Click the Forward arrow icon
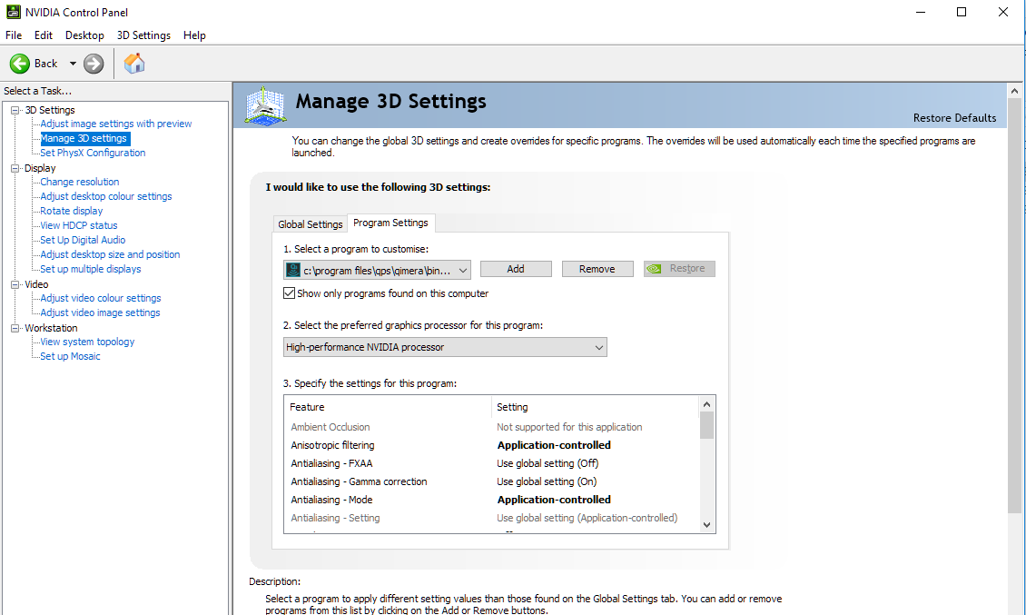The image size is (1026, 615). (x=94, y=64)
